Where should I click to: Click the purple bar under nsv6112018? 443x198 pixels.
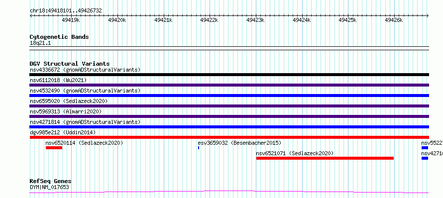(x=229, y=85)
